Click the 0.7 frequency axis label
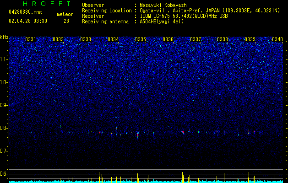Image resolution: width=288 pixels, height=183 pixels. [4, 151]
